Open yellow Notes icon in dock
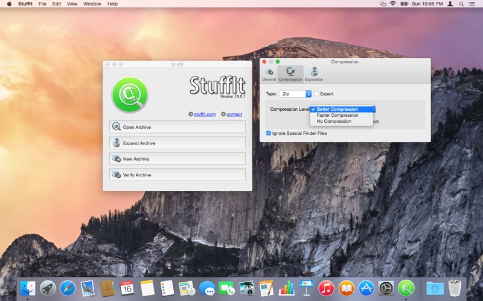 pos(147,288)
